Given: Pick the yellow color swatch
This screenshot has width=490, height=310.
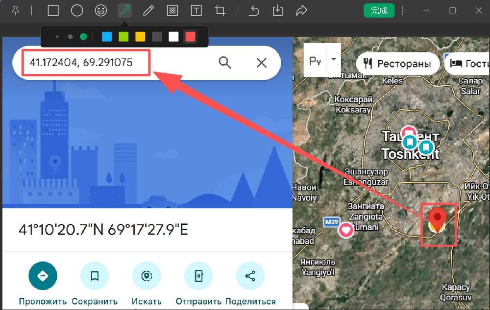Looking at the screenshot, I should [140, 37].
